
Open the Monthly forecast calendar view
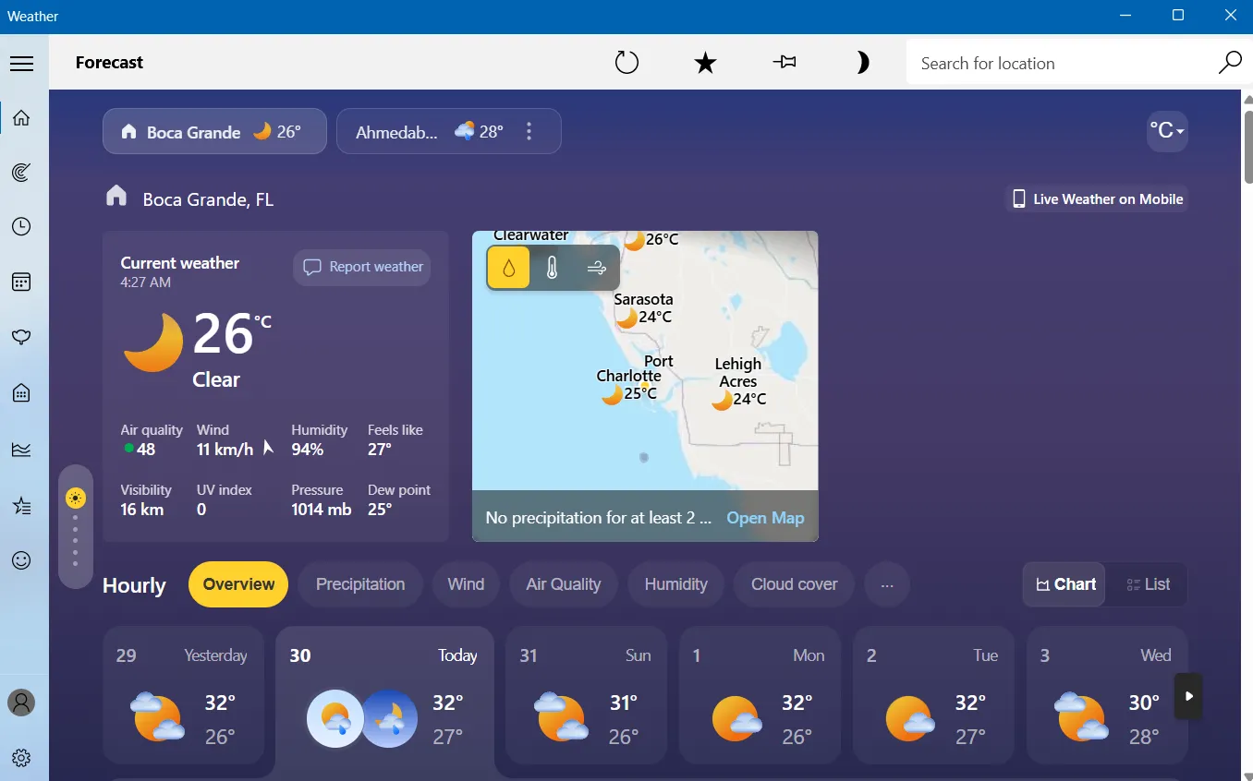click(x=21, y=282)
